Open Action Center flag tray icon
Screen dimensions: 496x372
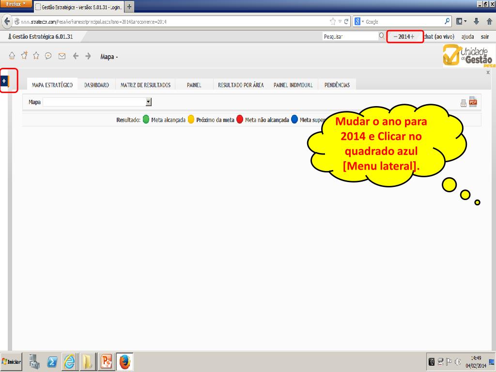point(449,361)
